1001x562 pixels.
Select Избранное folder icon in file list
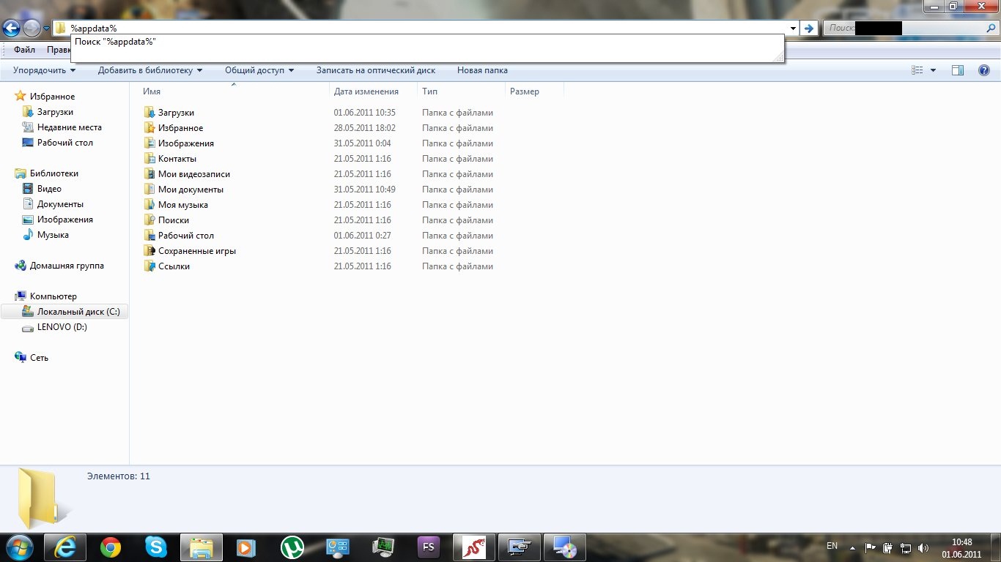click(x=149, y=128)
